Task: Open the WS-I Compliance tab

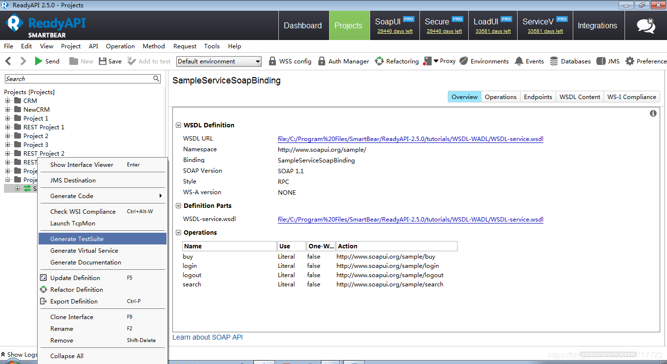Action: pos(632,97)
